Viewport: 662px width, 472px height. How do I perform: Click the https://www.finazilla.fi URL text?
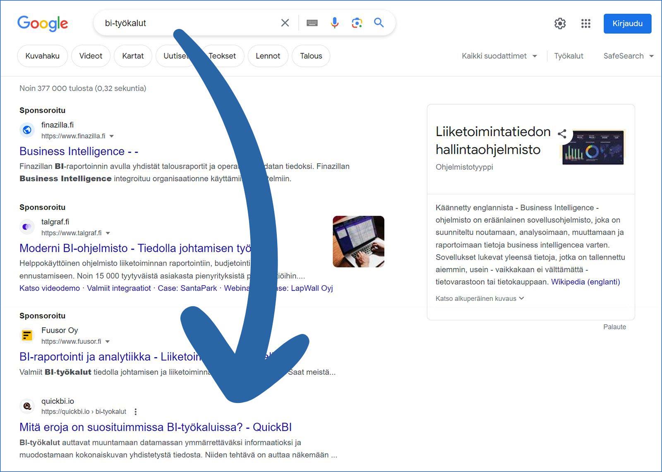click(x=73, y=136)
